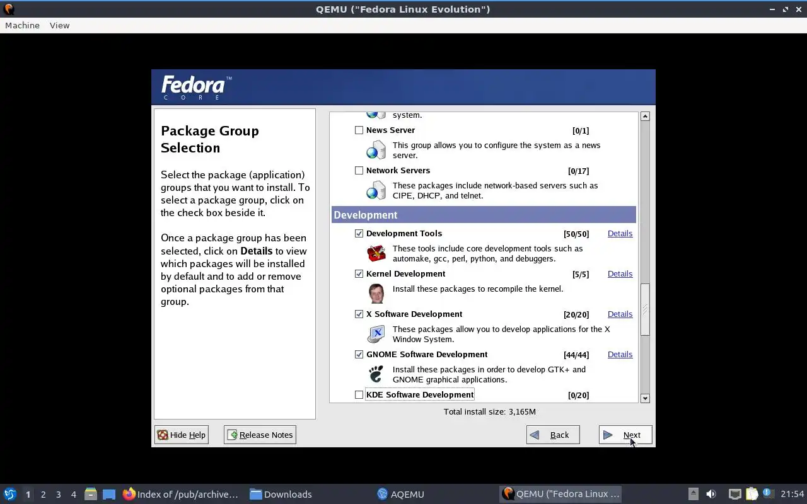The height and width of the screenshot is (504, 807).
Task: Click the [44/44] package count
Action: (576, 355)
